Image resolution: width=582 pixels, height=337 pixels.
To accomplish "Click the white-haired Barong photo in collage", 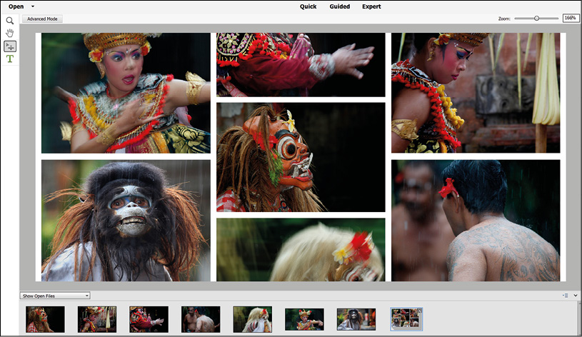I will tap(301, 249).
